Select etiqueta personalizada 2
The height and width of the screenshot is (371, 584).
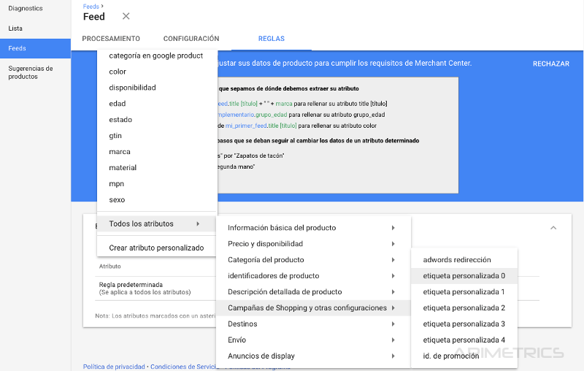464,307
